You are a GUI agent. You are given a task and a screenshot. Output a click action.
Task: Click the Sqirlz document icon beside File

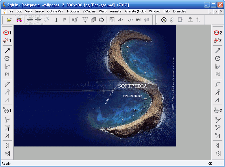(5, 11)
